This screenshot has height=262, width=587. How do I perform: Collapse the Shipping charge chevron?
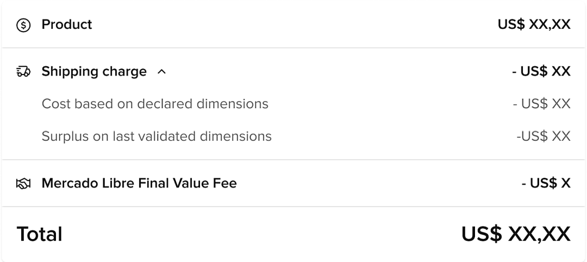[x=161, y=72]
